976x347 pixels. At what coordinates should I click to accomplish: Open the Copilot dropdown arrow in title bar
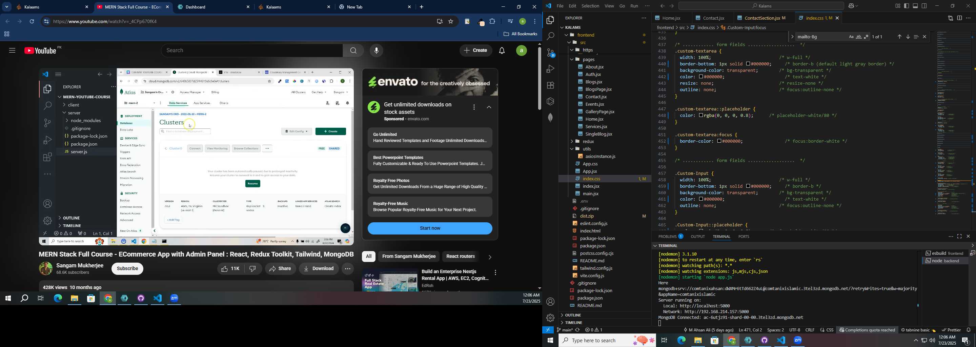coord(857,6)
